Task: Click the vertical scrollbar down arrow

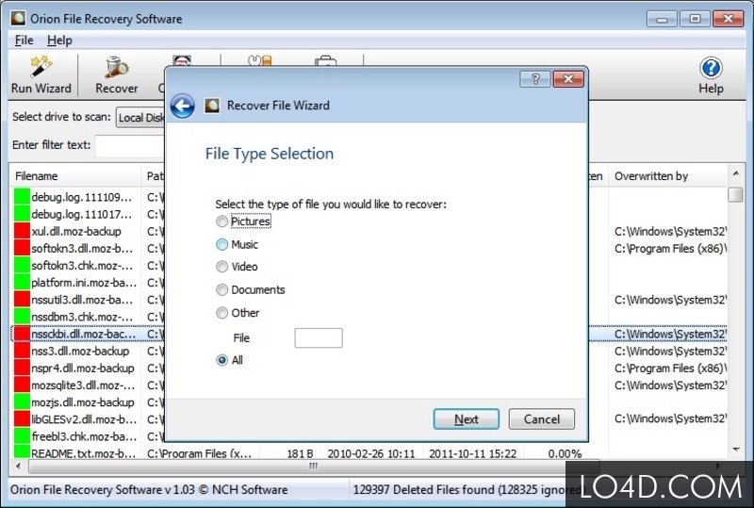Action: (x=735, y=450)
